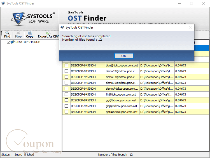210x158 pixels.
Task: Click machine name cell in ppt@tickcoupon row
Action: (x=88, y=112)
